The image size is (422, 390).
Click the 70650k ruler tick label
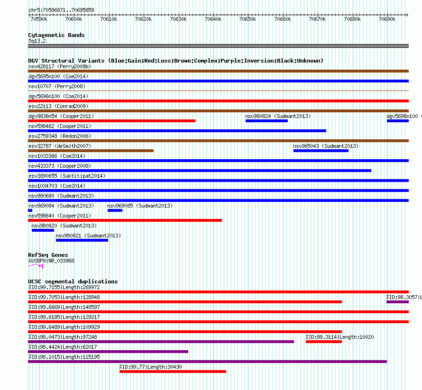(x=248, y=19)
